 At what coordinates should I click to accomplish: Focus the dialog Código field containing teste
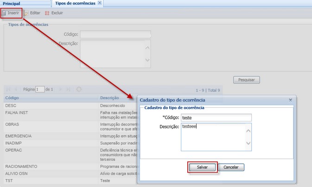pos(216,118)
